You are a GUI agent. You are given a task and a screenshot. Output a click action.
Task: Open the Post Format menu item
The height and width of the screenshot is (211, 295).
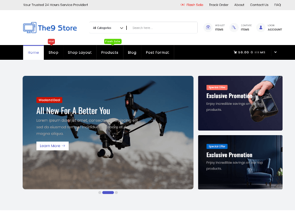158,52
